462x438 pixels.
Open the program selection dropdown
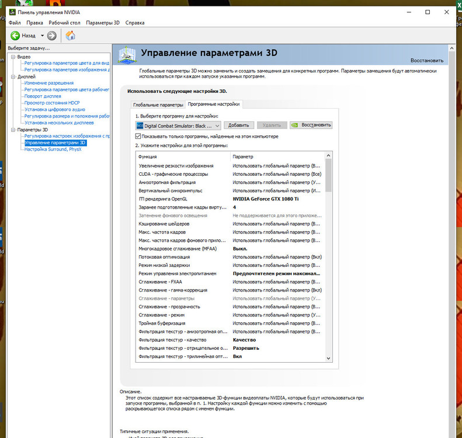point(178,126)
